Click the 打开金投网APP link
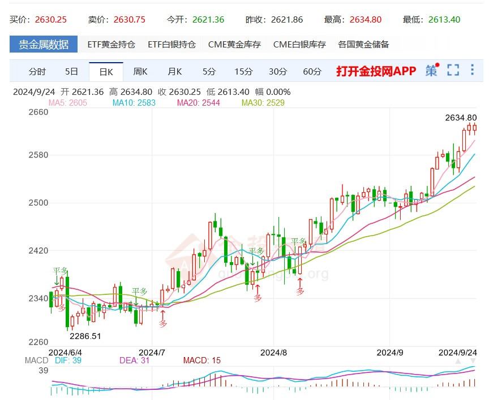The image size is (489, 400). [376, 71]
